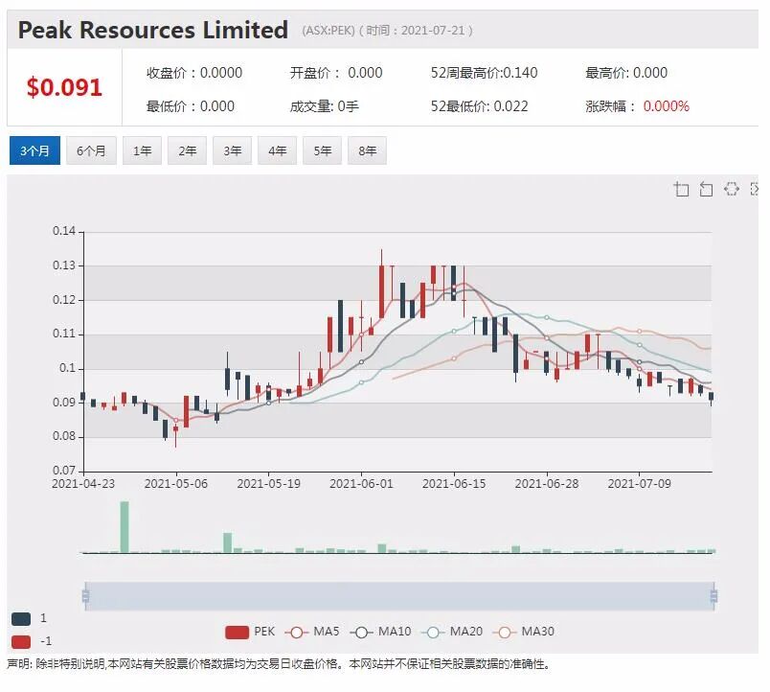Click the zoom reset (back) icon
Viewport: 770px width, 692px height.
[x=706, y=189]
